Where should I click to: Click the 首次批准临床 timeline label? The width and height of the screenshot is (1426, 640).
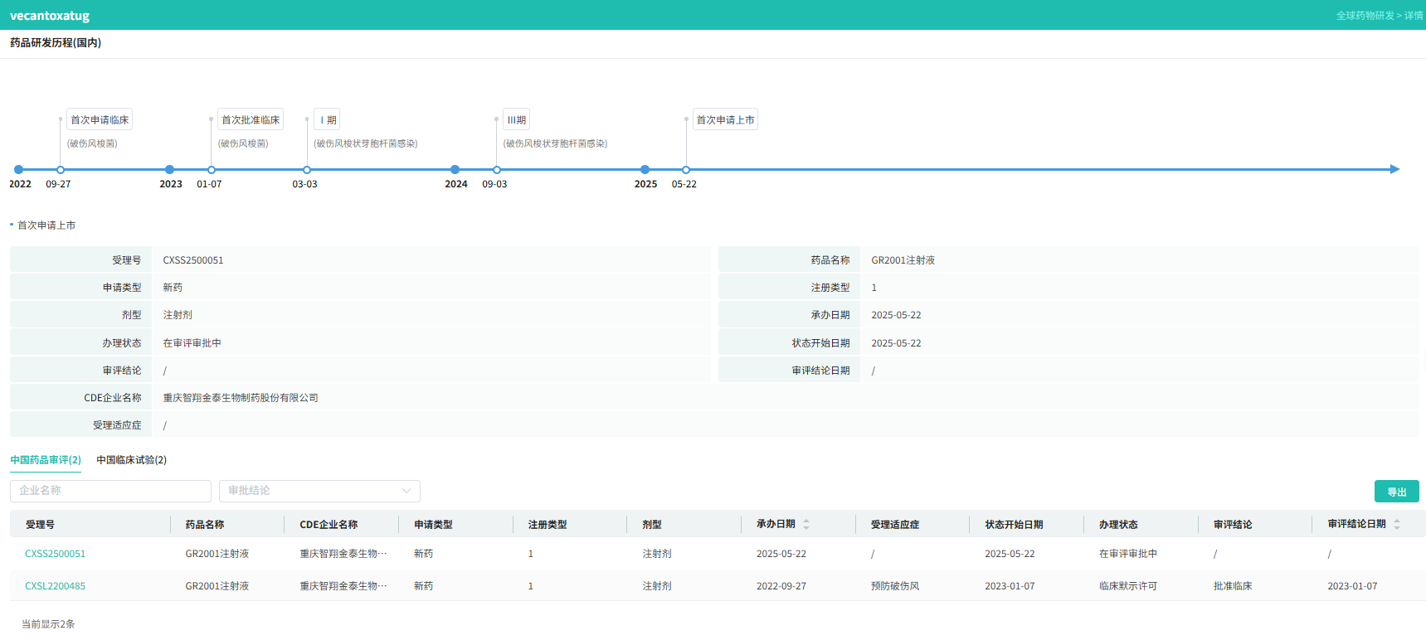pyautogui.click(x=251, y=120)
